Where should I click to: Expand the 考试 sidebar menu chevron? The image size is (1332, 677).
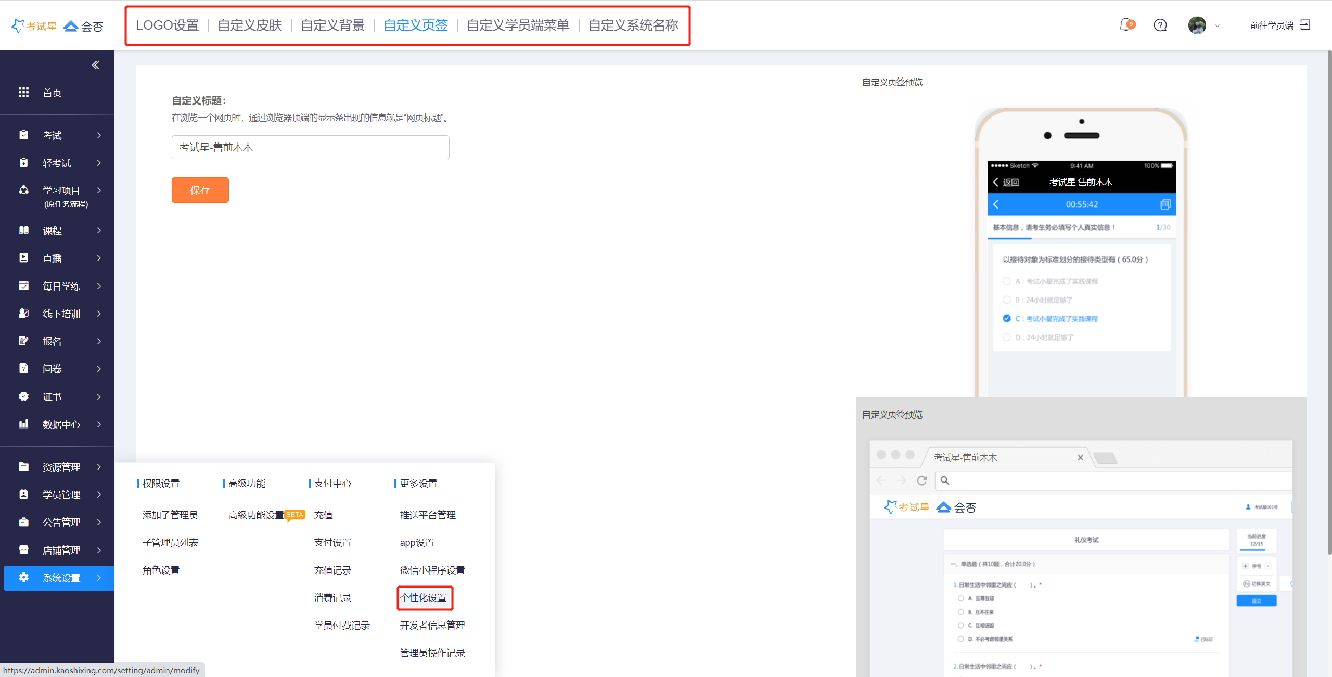(99, 135)
